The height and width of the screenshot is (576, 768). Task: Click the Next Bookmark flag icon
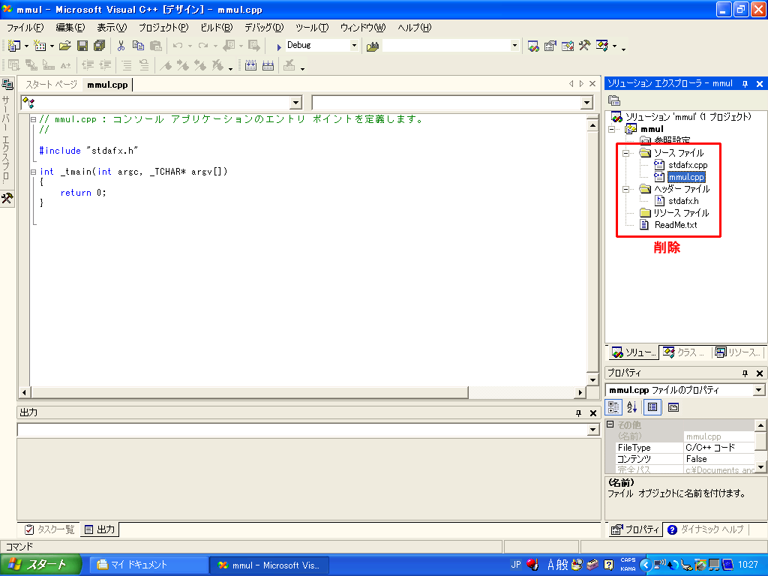(x=183, y=65)
